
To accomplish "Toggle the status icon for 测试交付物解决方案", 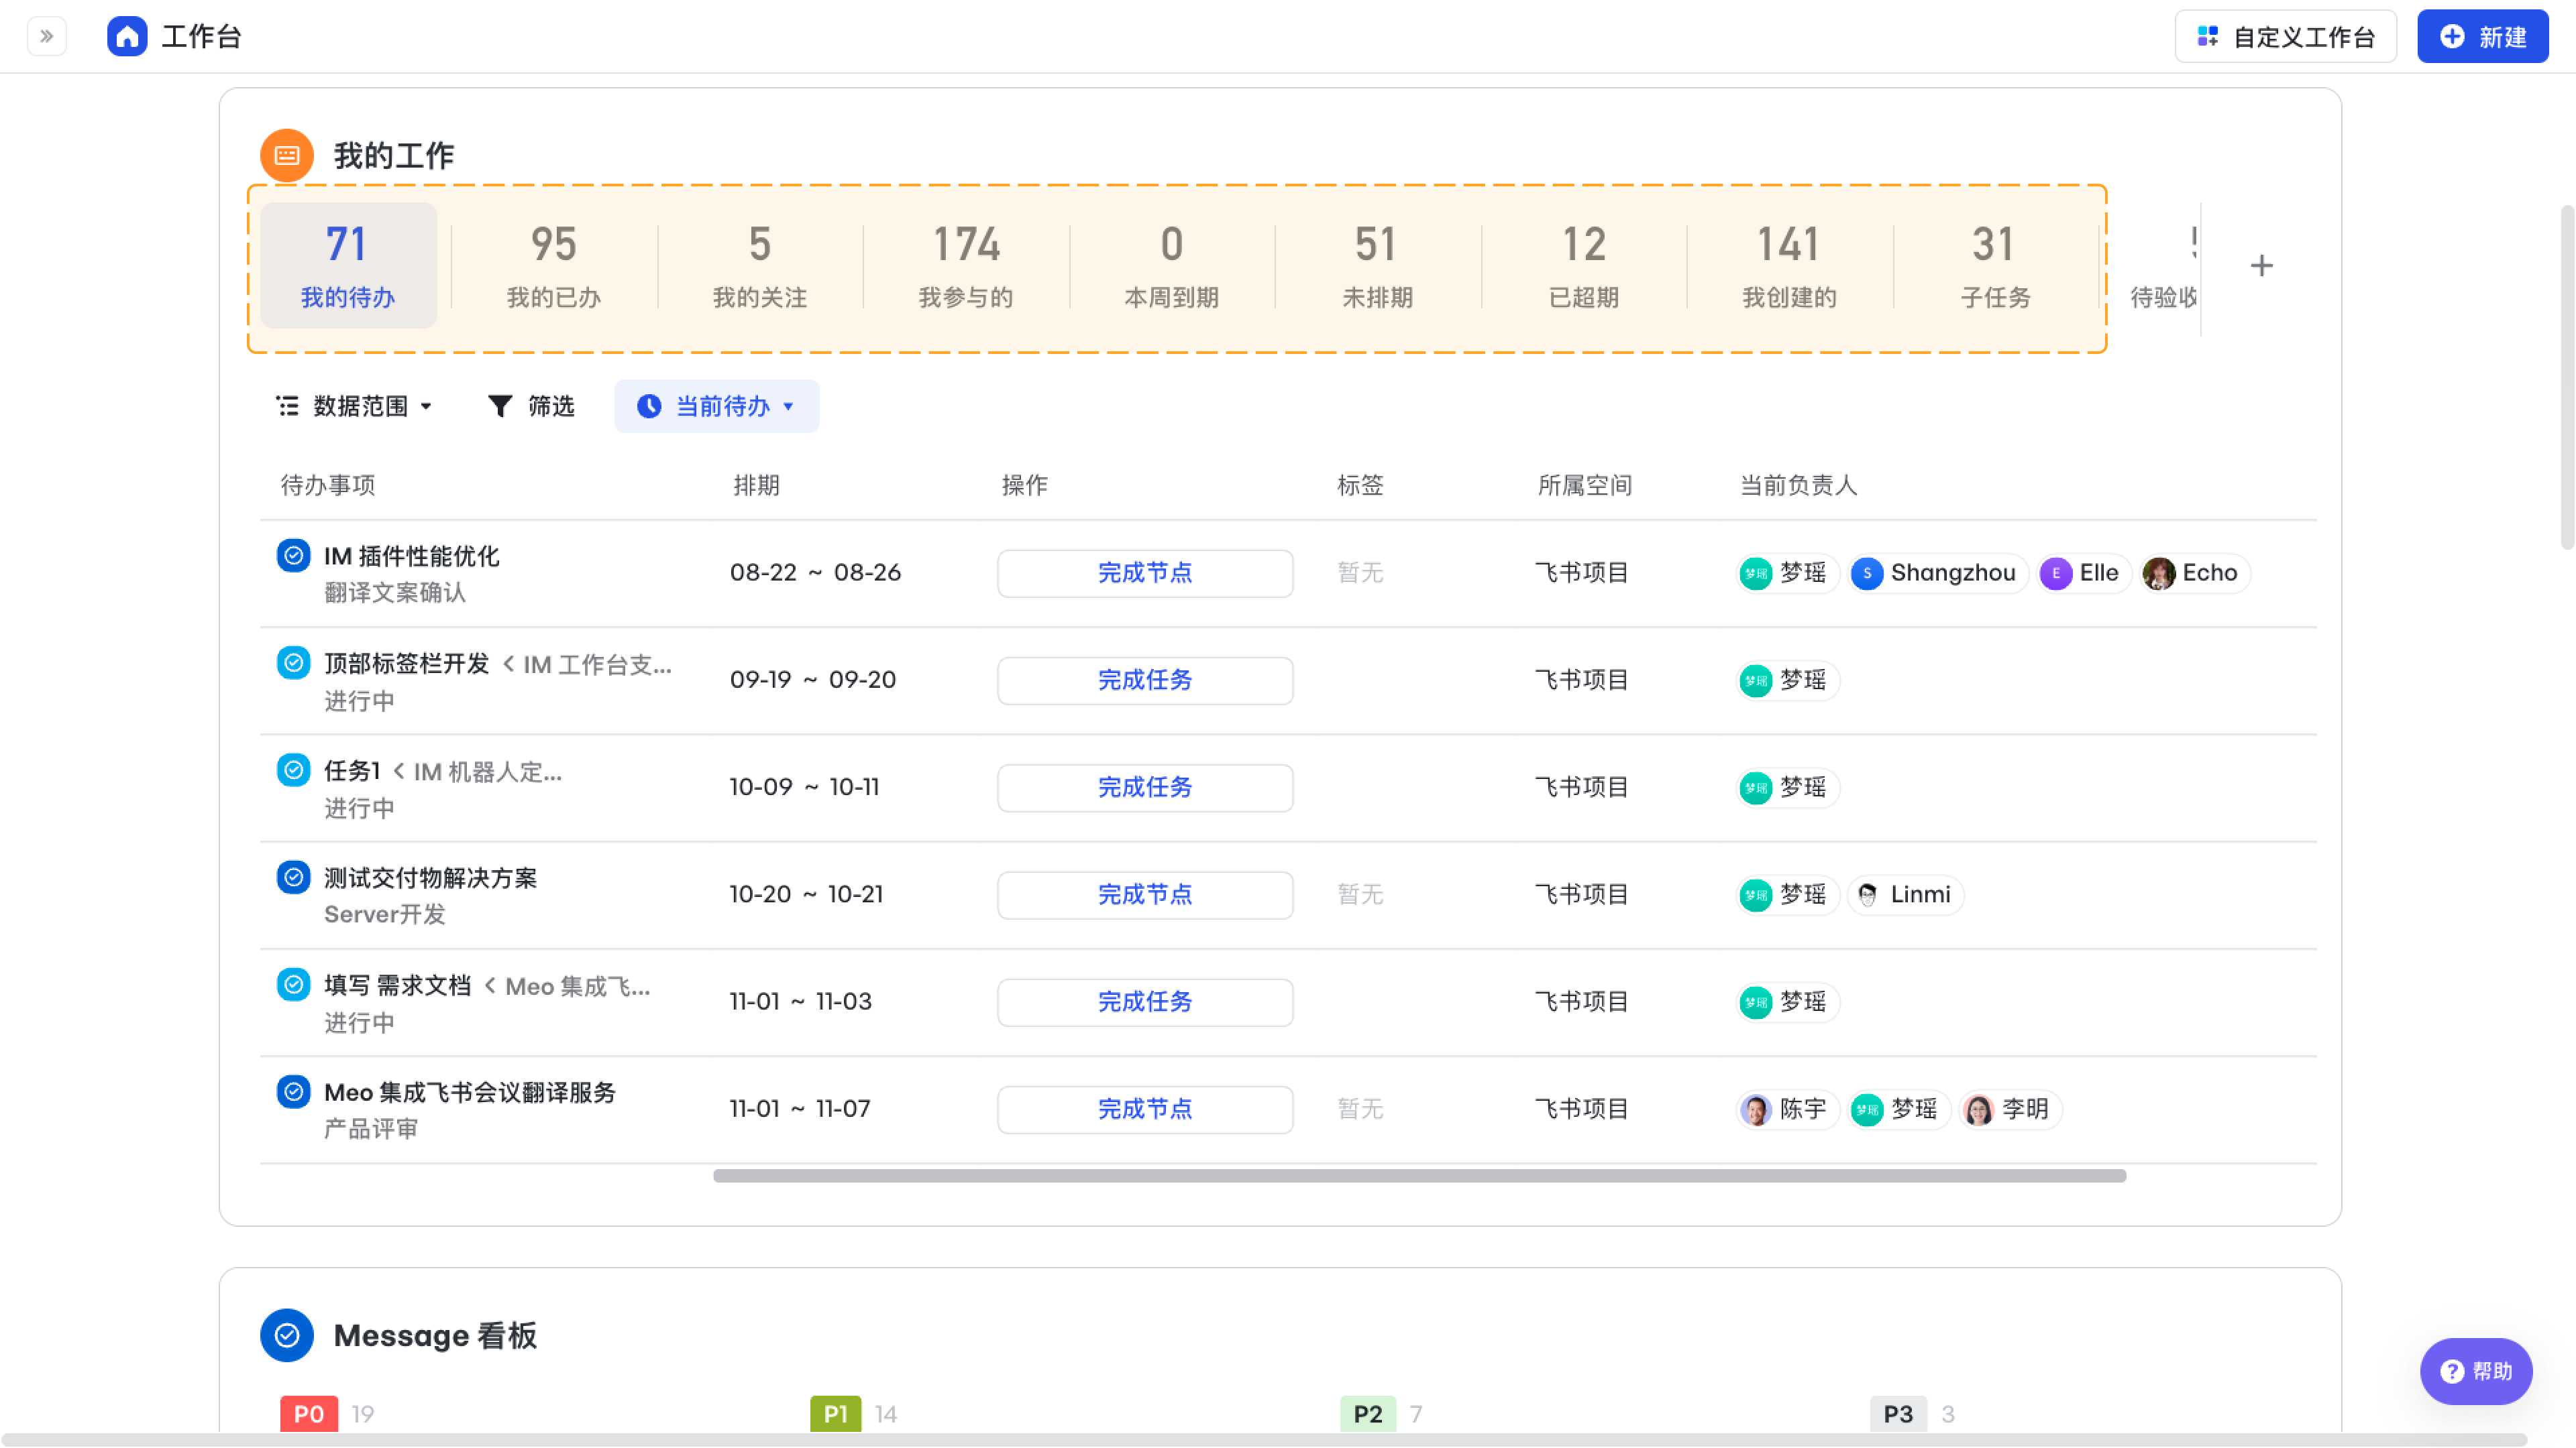I will (x=293, y=878).
